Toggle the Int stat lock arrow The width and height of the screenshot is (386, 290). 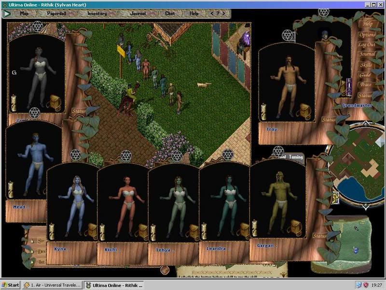coord(32,261)
